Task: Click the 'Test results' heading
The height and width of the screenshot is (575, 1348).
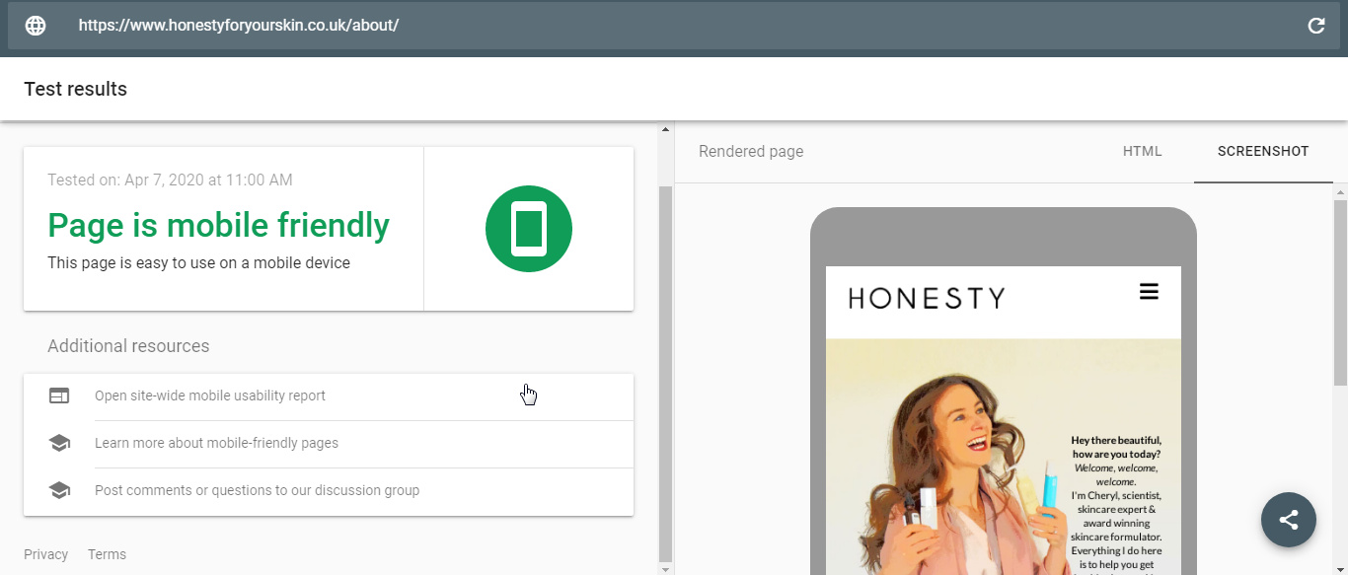Action: [75, 89]
